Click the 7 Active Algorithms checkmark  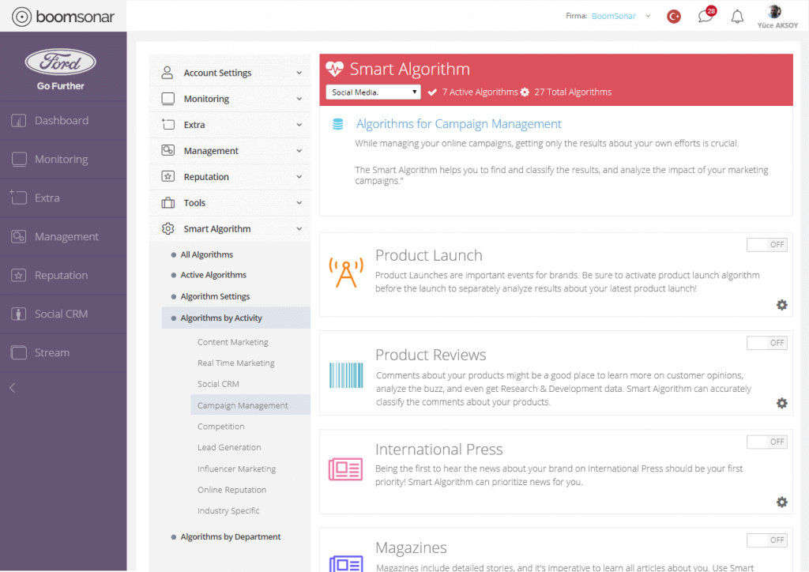[432, 92]
